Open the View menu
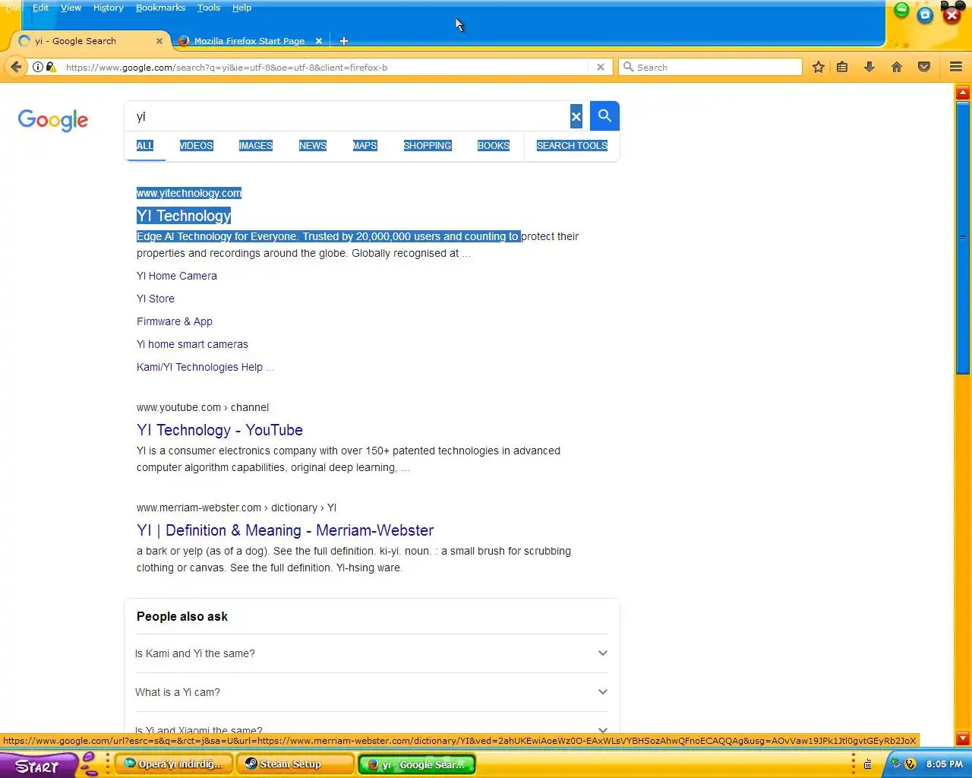Screen dimensions: 972x778 pos(71,8)
